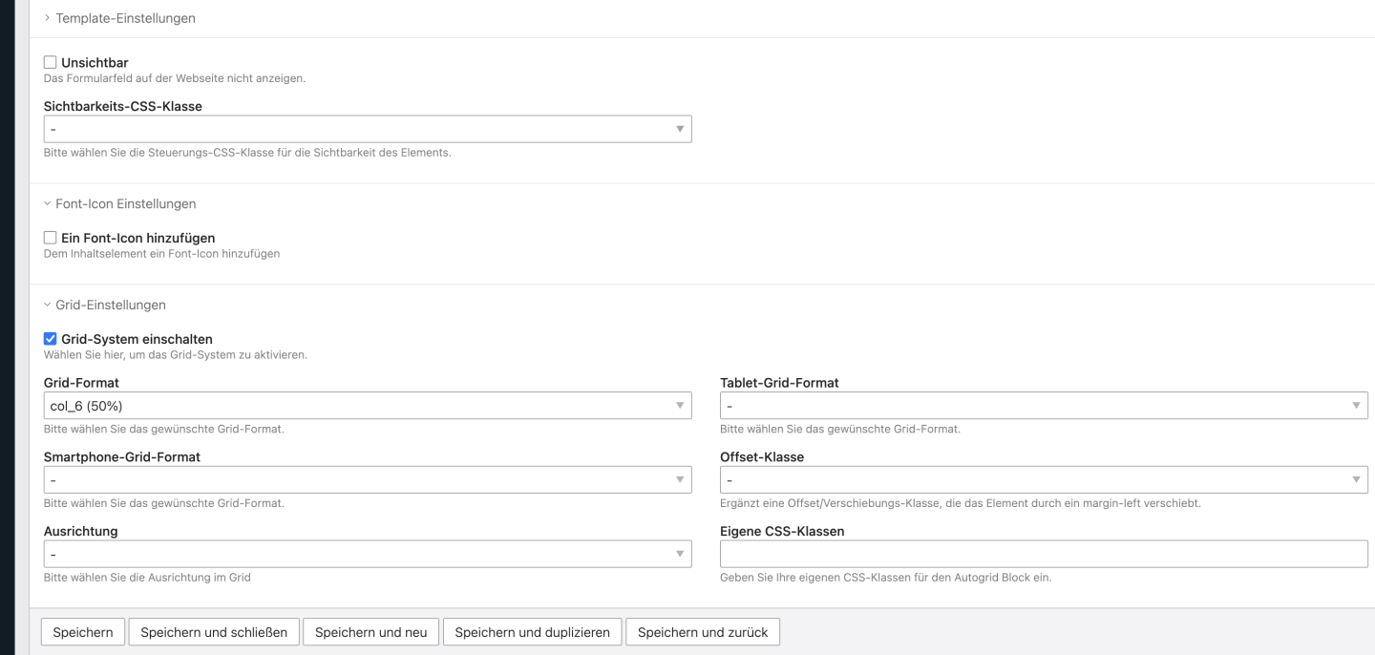Screen dimensions: 1375x655
Task: Click into the Eigene CSS-Klassen text field
Action: (x=1044, y=554)
